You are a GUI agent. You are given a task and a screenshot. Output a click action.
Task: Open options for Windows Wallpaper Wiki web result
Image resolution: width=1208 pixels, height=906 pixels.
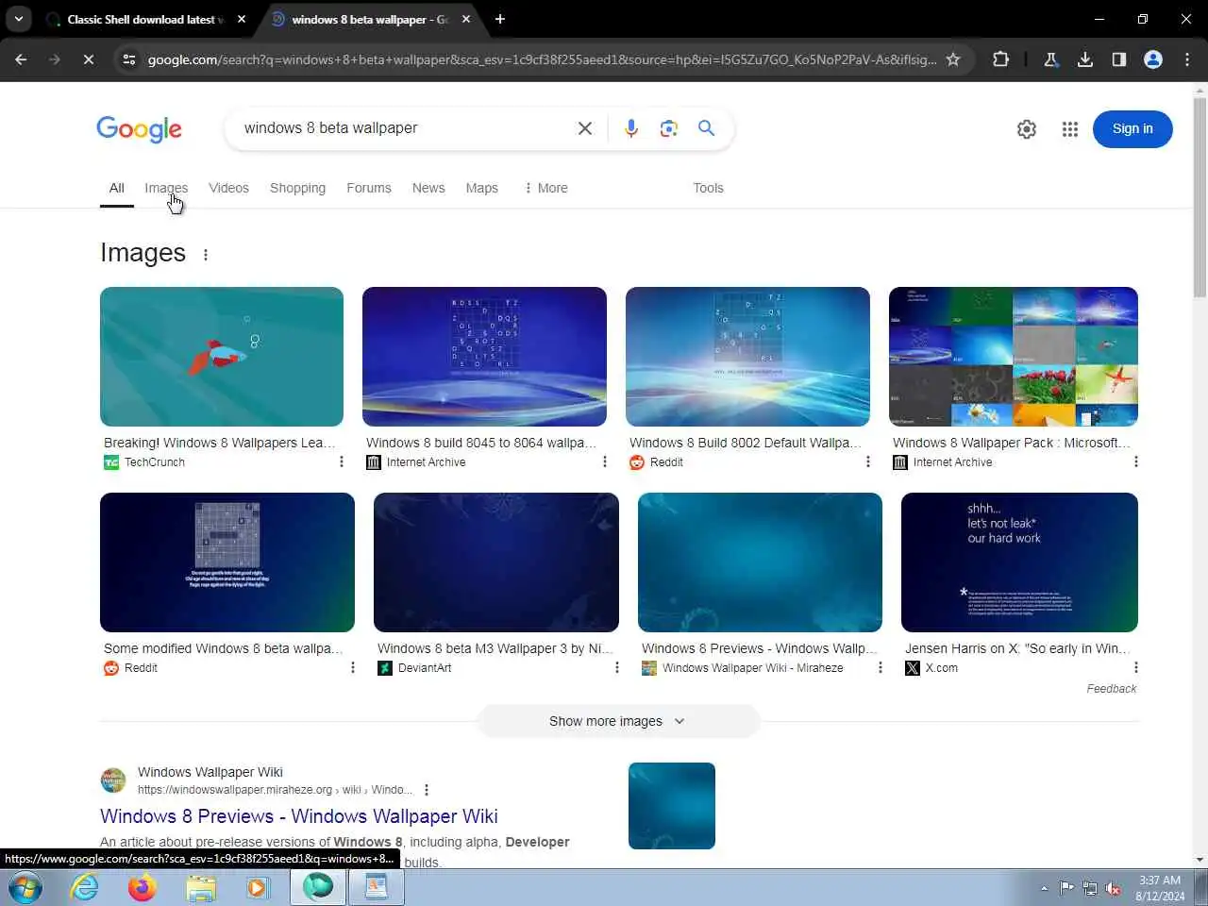(x=427, y=790)
